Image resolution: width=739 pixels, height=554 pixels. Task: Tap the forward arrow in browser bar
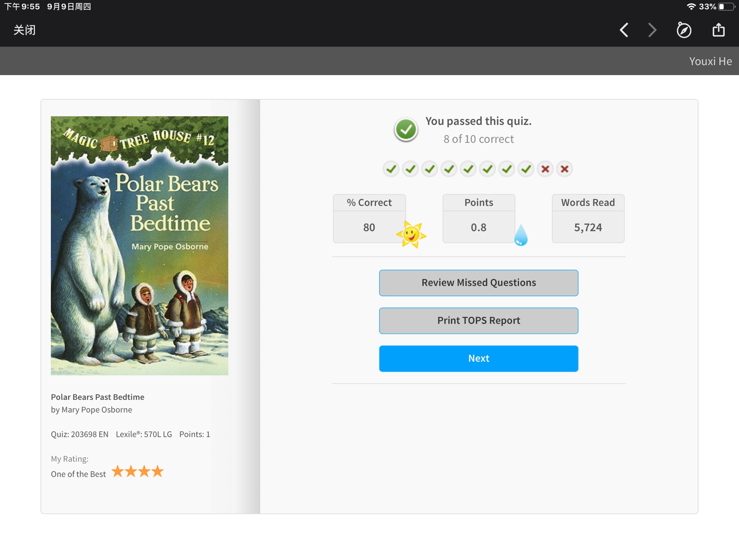652,30
